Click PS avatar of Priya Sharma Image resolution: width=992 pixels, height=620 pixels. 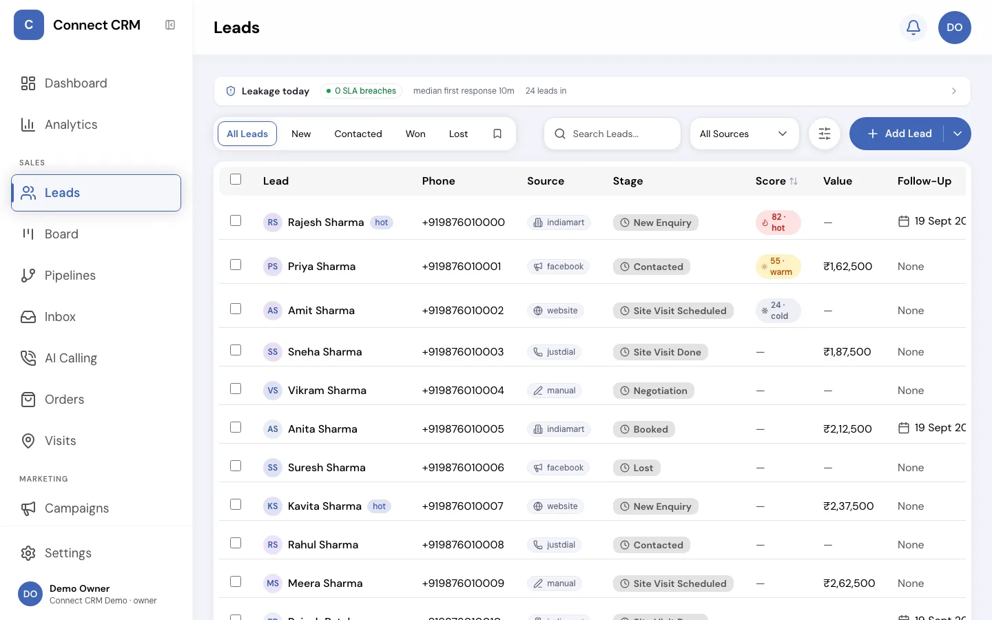[x=273, y=267]
